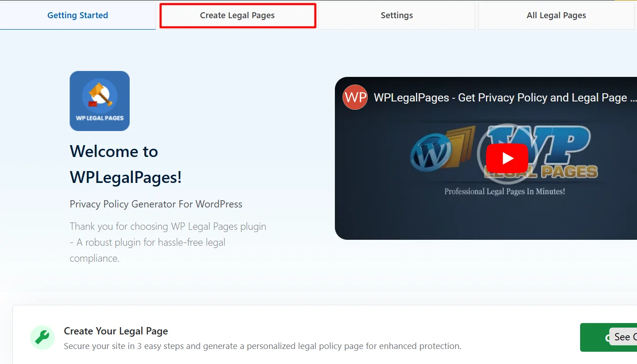Click the Privacy Policy Generator For WordPress subtitle
The width and height of the screenshot is (637, 364).
[156, 204]
